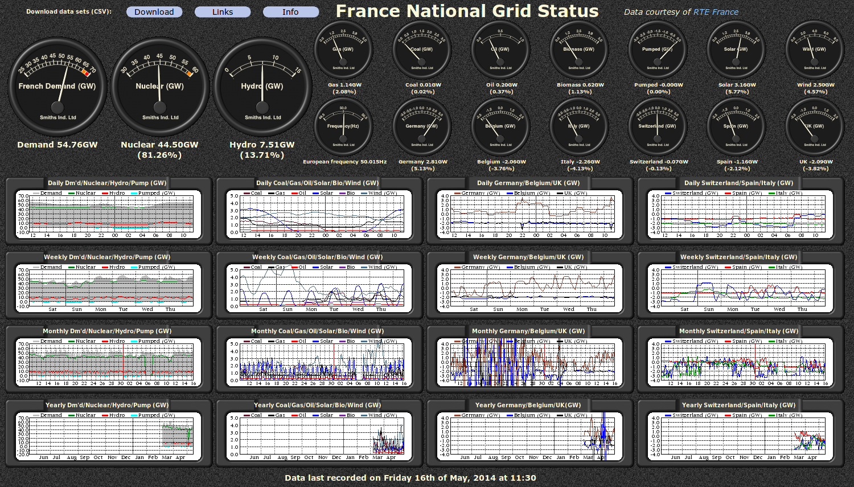Click the 'UK -2.09GW' value
This screenshot has width=854, height=487.
[x=816, y=162]
